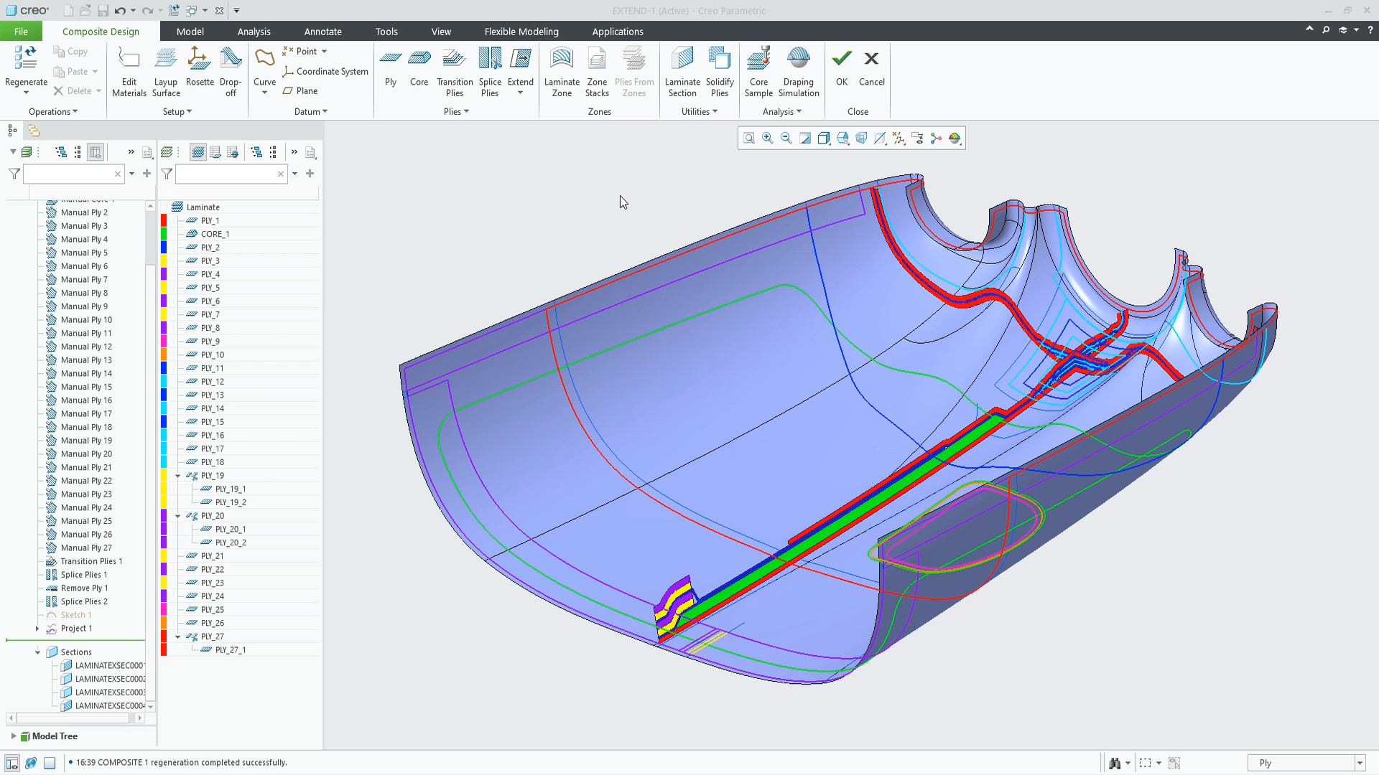Viewport: 1379px width, 775px height.
Task: Click the Zone Stacks icon
Action: [597, 58]
